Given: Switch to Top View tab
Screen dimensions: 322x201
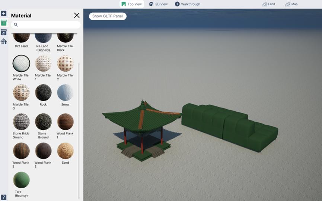Looking at the screenshot, I should [131, 4].
